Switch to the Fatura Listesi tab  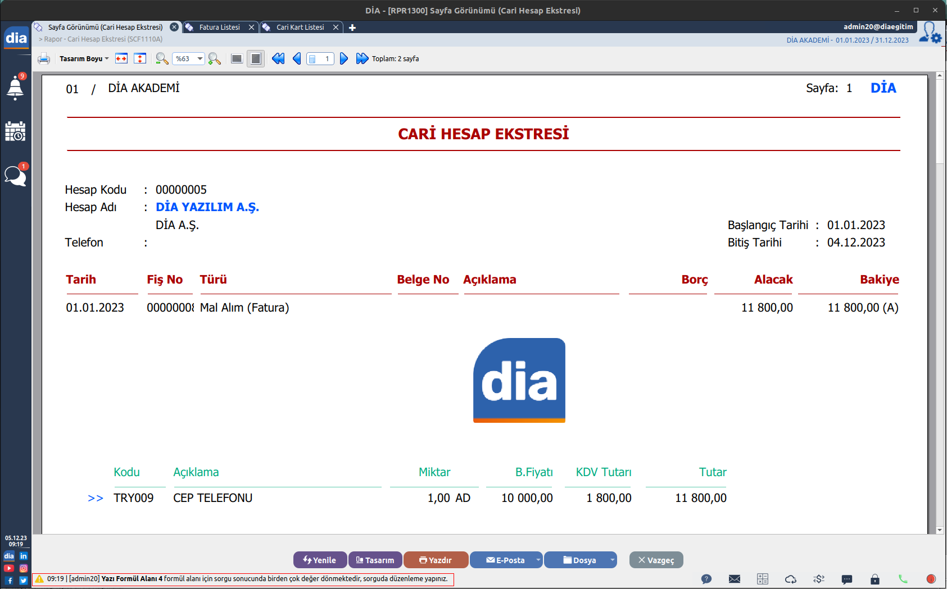point(219,28)
